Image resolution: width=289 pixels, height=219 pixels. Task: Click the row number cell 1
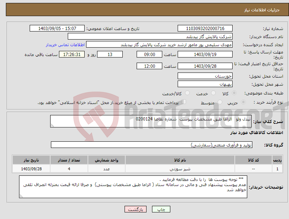click(x=277, y=169)
